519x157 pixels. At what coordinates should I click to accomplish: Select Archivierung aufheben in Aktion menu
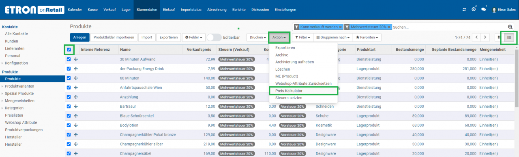303,62
